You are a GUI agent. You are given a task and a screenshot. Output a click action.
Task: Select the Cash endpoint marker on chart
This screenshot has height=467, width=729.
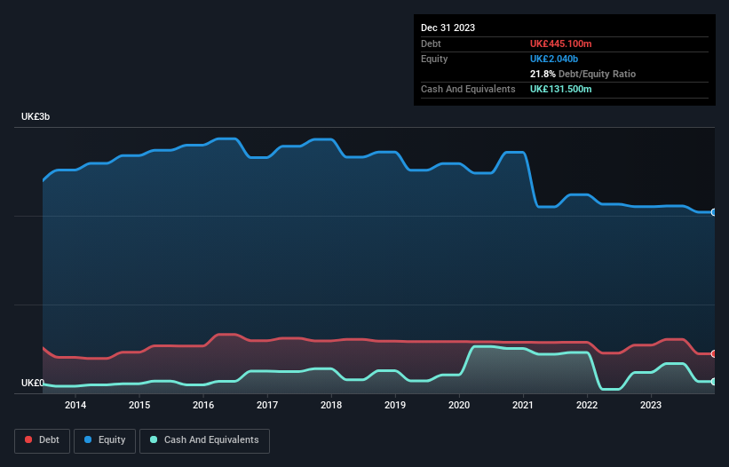[714, 382]
